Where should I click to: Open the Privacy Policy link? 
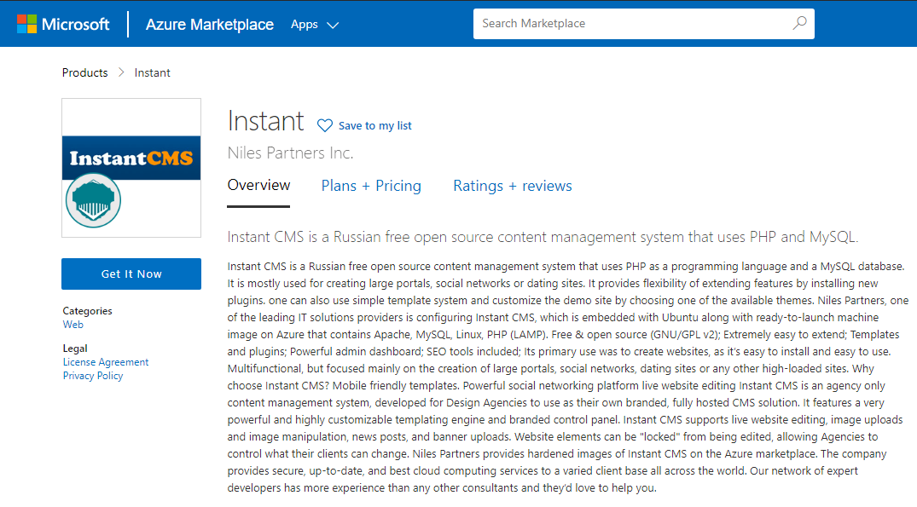[x=93, y=376]
